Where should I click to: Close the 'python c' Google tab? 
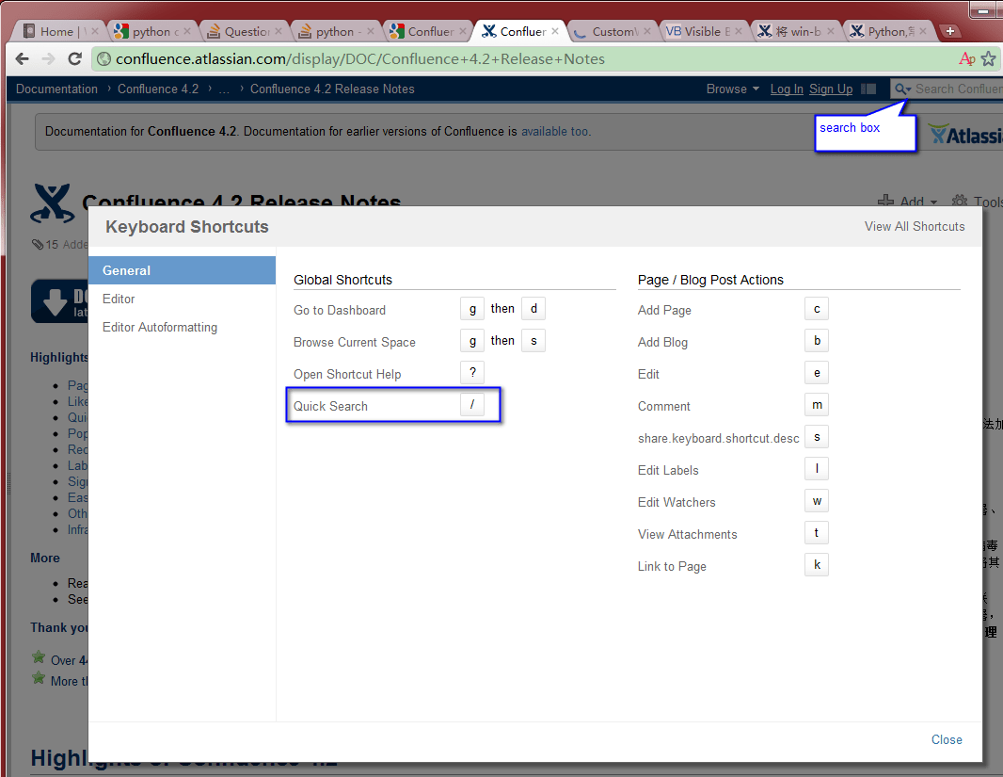(187, 31)
